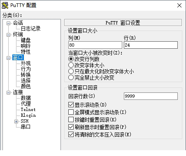Image resolution: width=186 pixels, height=156 pixels.
Task: Open the Rlogin settings category
Action: (28, 115)
